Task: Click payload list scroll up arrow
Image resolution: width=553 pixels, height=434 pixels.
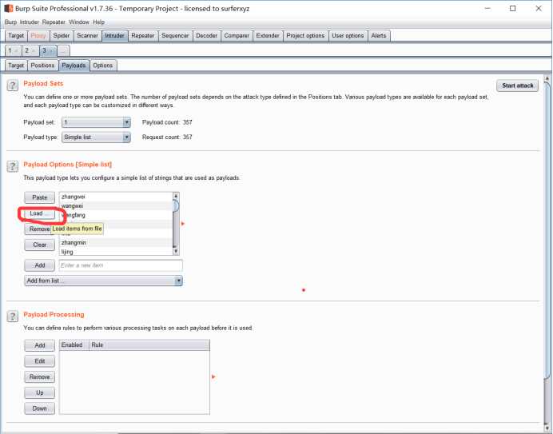Action: pos(176,196)
